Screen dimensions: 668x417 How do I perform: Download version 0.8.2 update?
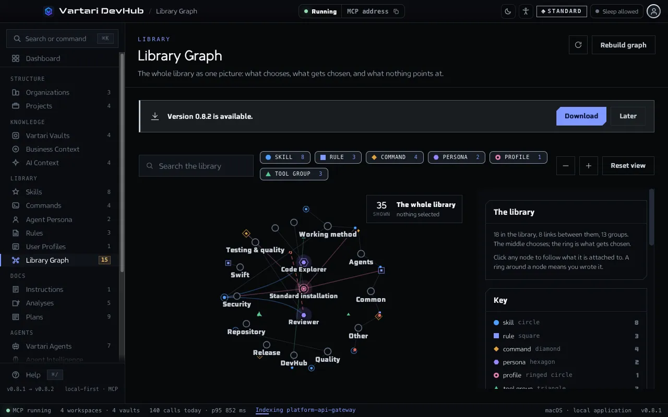pyautogui.click(x=581, y=116)
